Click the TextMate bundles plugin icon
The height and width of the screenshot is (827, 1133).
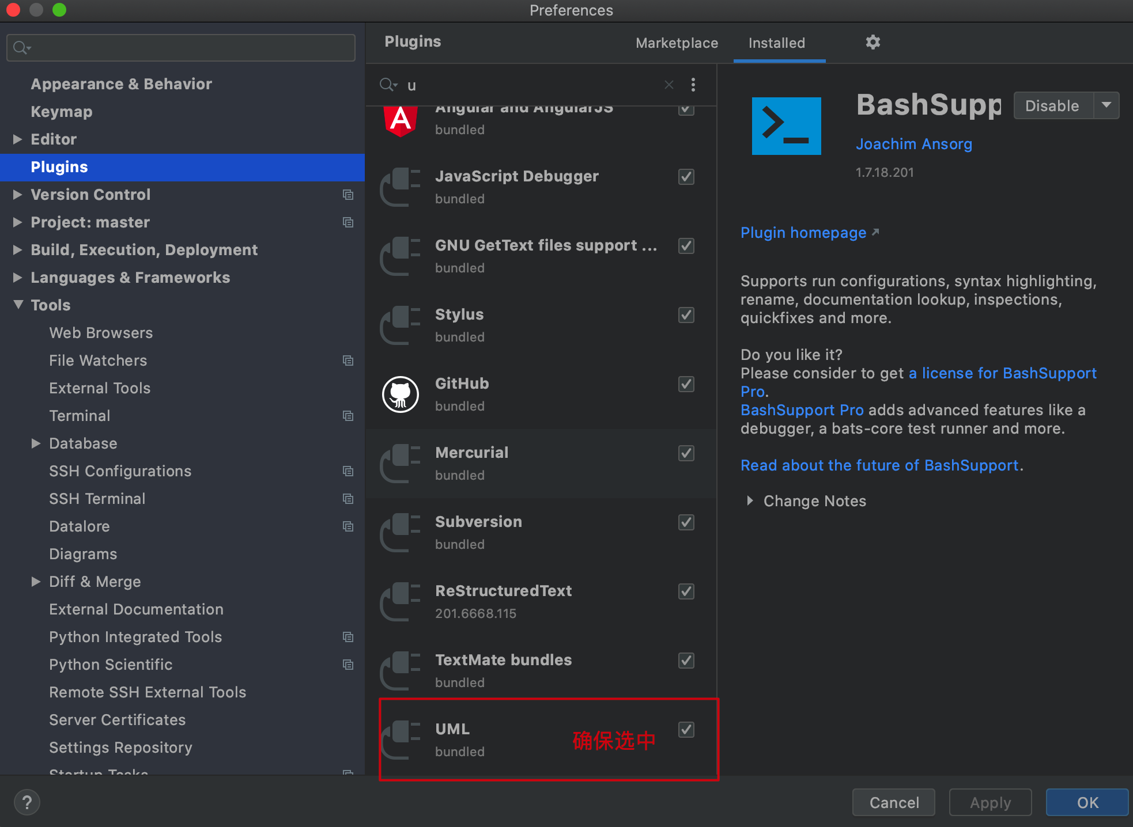point(401,671)
